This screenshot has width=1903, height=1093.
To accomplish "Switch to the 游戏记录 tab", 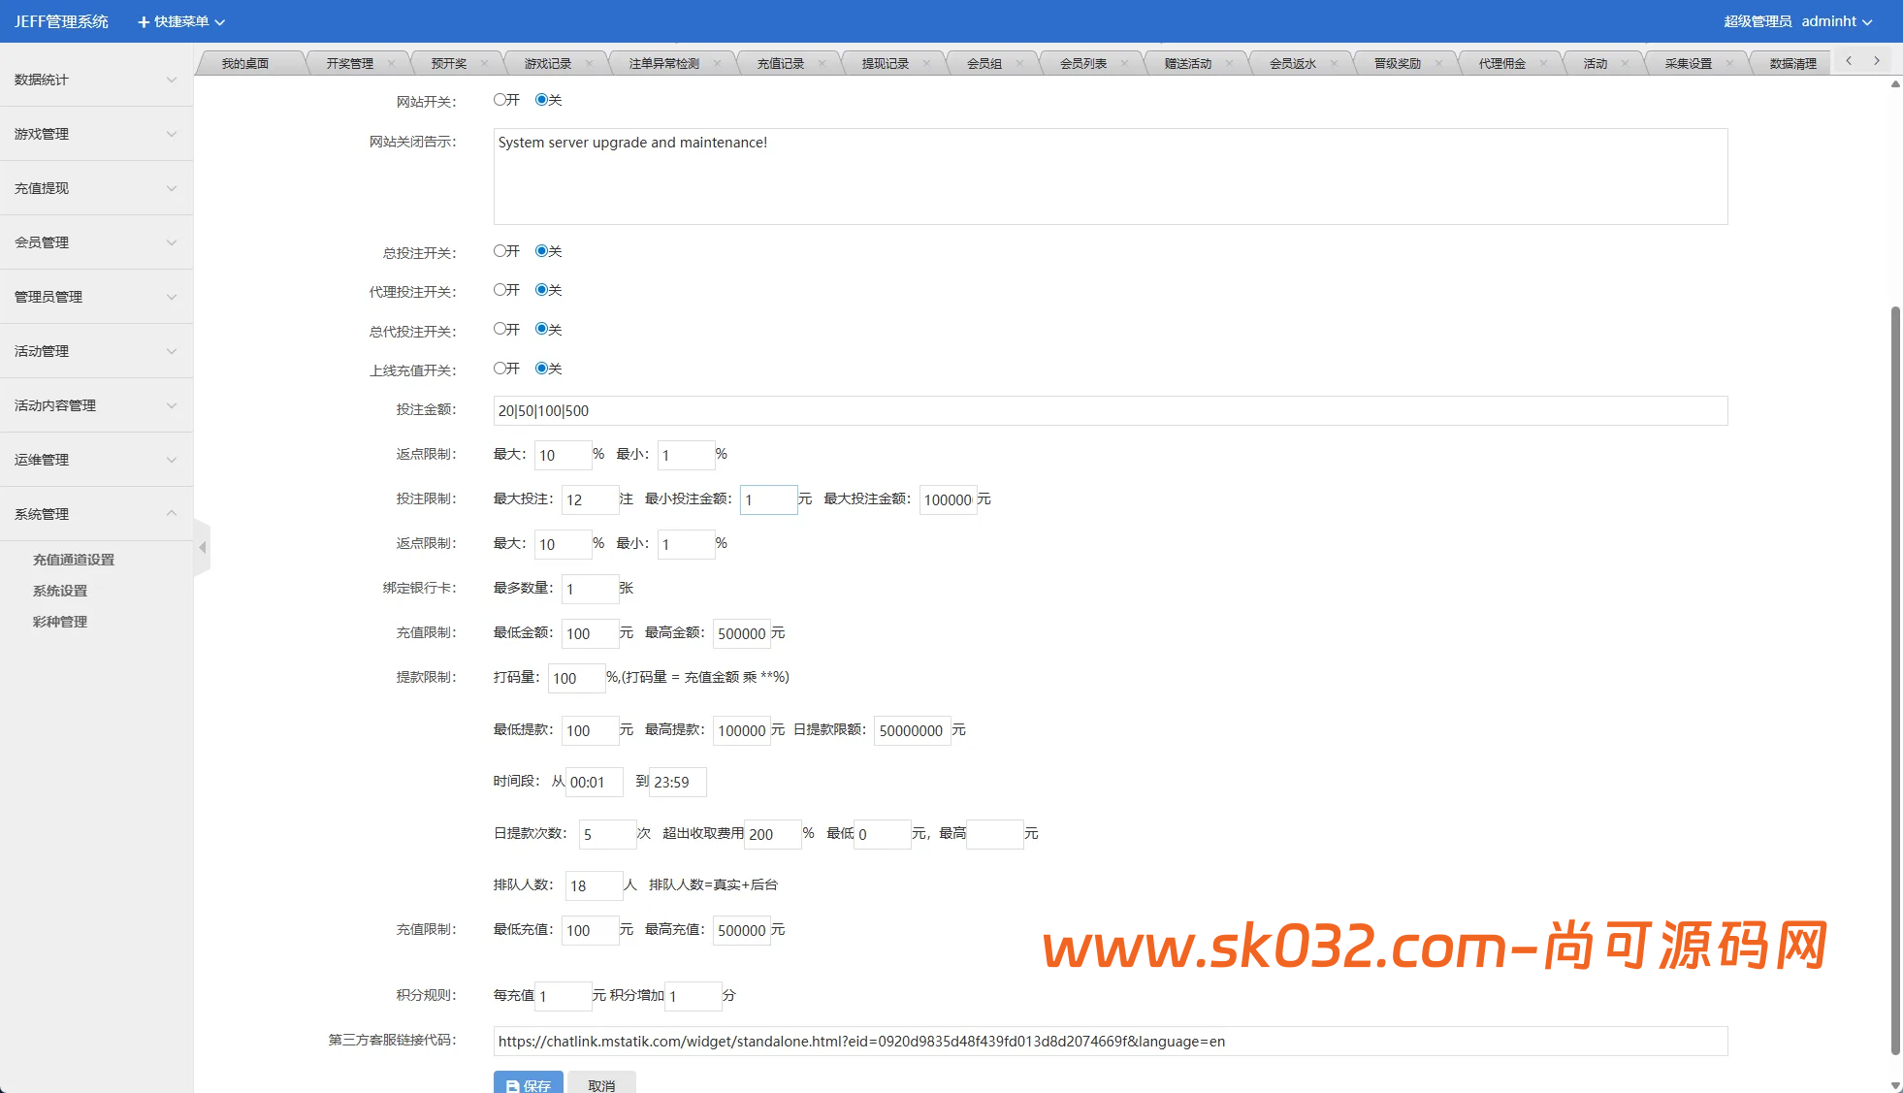I will tap(548, 64).
